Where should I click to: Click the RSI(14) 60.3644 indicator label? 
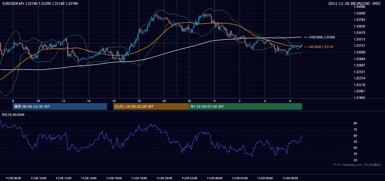[13, 115]
